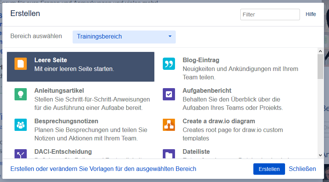The width and height of the screenshot is (329, 182).
Task: Select the DACI-Entscheidung purple icon
Action: (x=21, y=154)
